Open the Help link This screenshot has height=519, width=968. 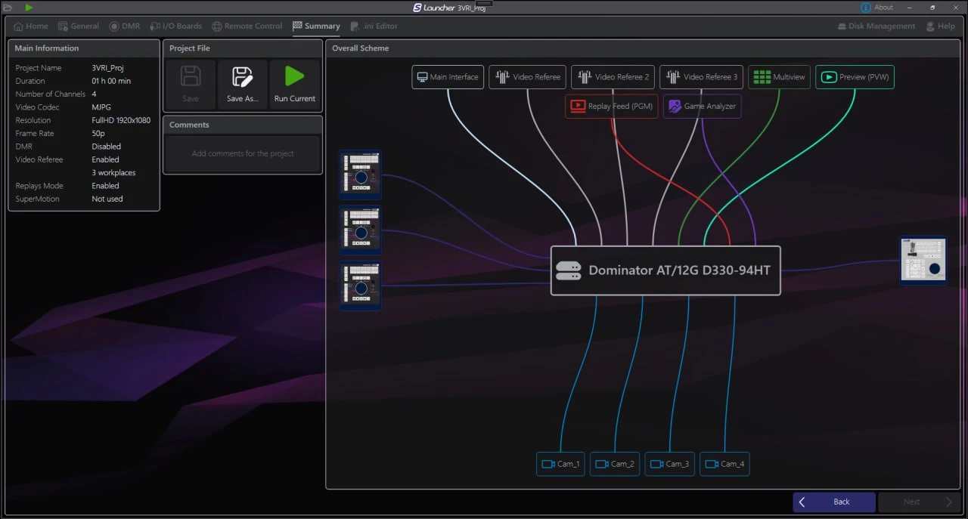940,26
